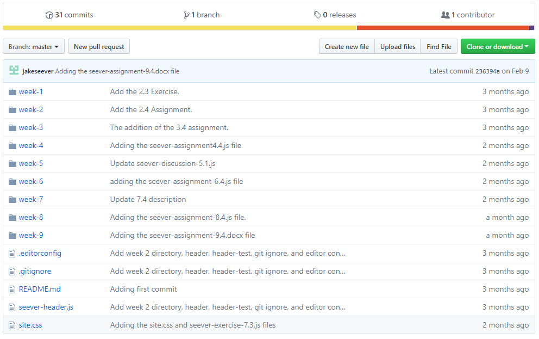Click '2 months ago' timestamp on site.css row

pyautogui.click(x=505, y=325)
